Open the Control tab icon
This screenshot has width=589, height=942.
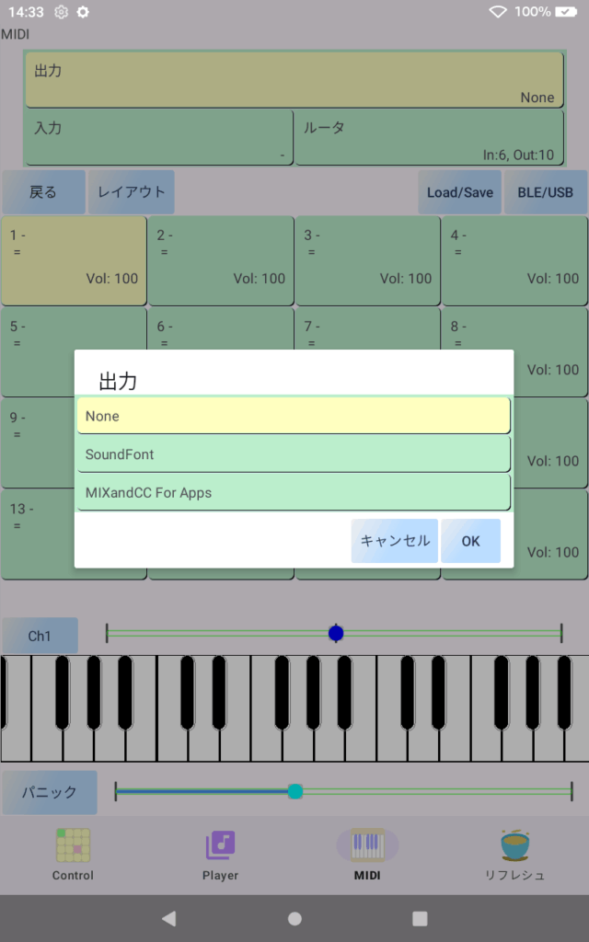coord(73,844)
